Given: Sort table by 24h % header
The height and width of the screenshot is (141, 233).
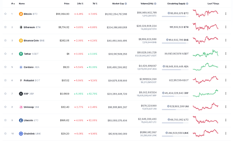Looking at the screenshot, I should (x=80, y=3).
